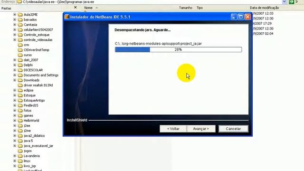Click the Voltar button

[x=173, y=129]
